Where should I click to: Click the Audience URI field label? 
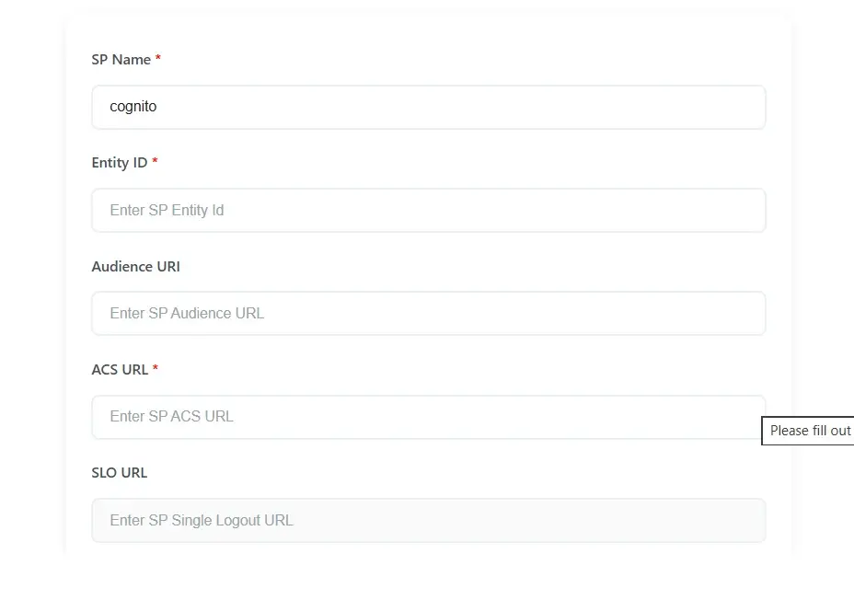(x=135, y=266)
